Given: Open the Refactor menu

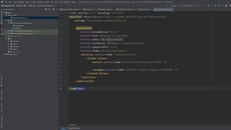Looking at the screenshot, I should (x=41, y=2).
